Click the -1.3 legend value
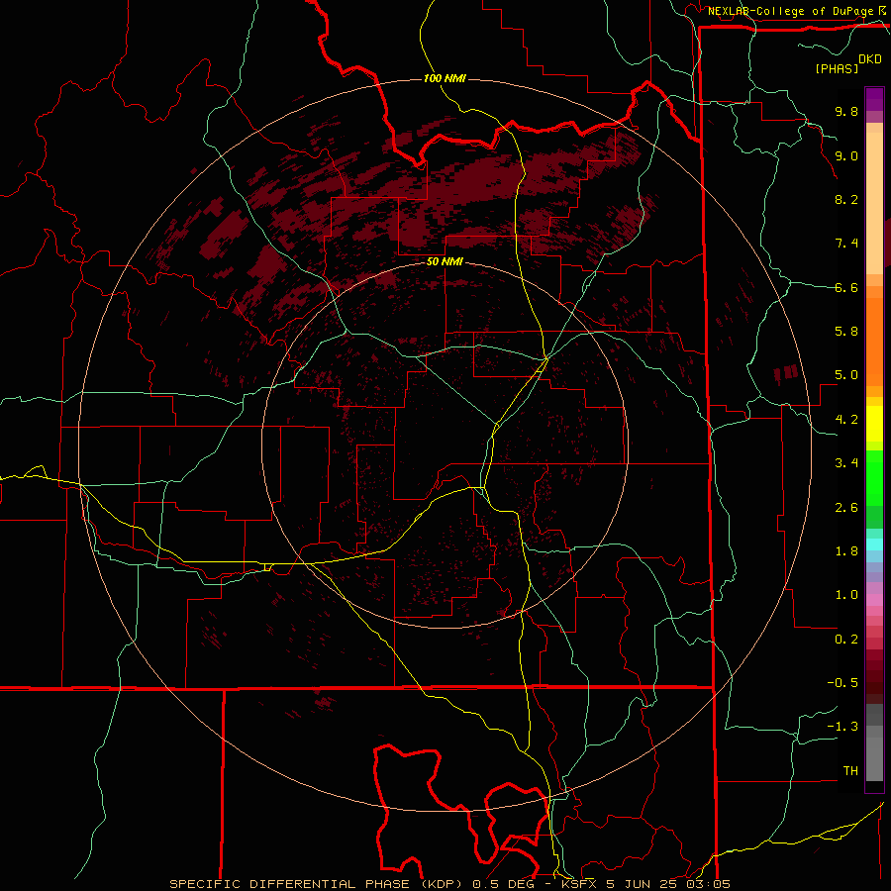The height and width of the screenshot is (891, 891). (842, 727)
